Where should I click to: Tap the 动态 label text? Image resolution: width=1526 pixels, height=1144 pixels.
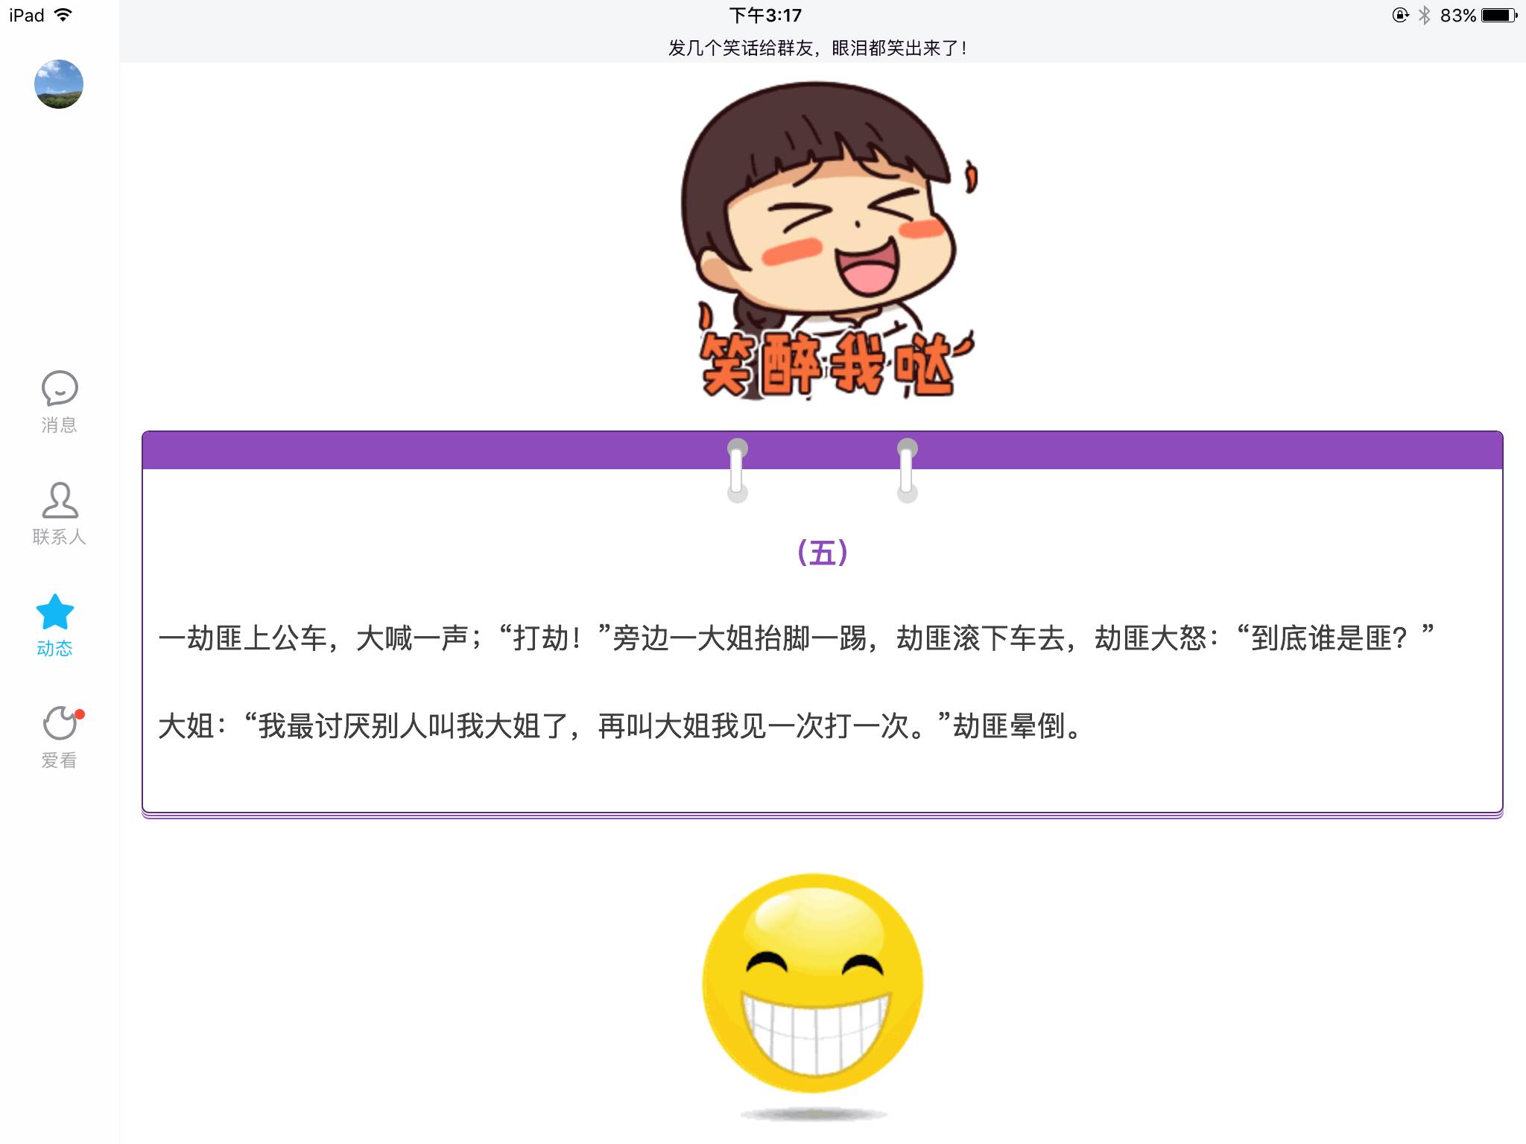click(55, 649)
